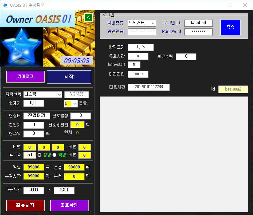Click the 한틱크기 field showing 0.25

[x=141, y=47]
